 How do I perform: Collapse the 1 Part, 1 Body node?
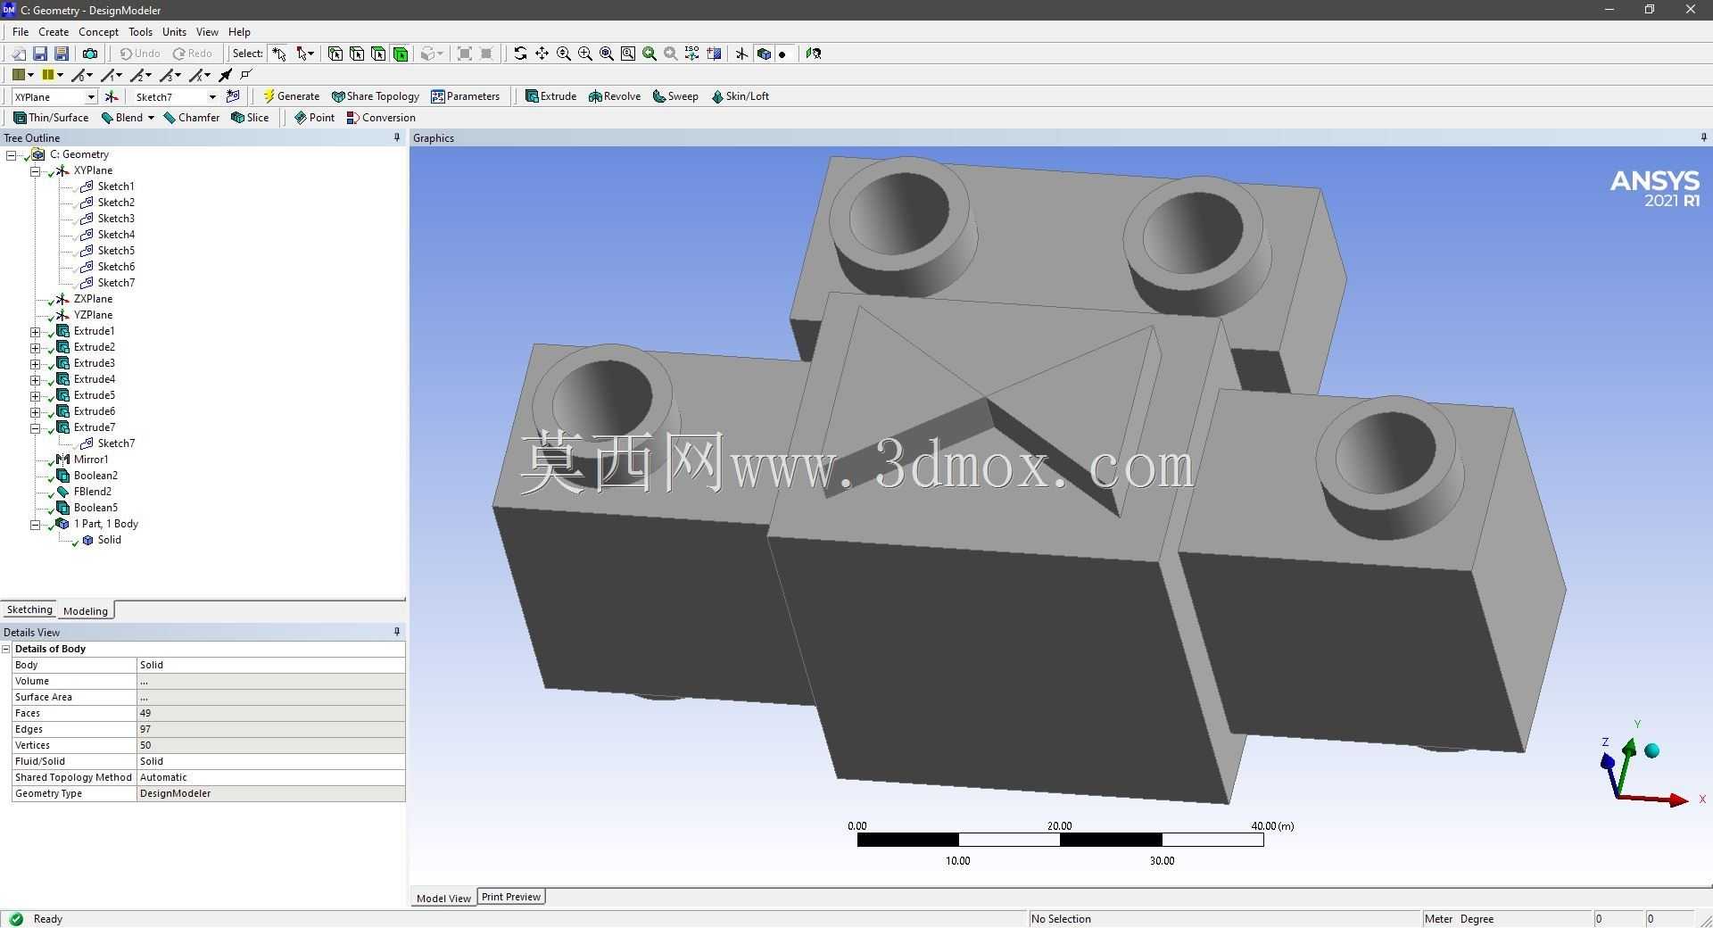tap(36, 524)
